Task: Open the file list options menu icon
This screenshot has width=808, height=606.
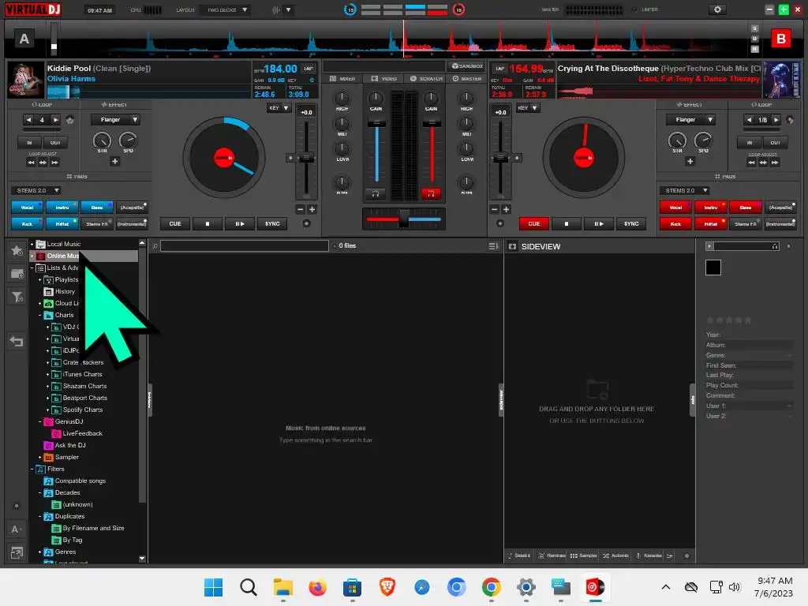Action: pos(493,246)
